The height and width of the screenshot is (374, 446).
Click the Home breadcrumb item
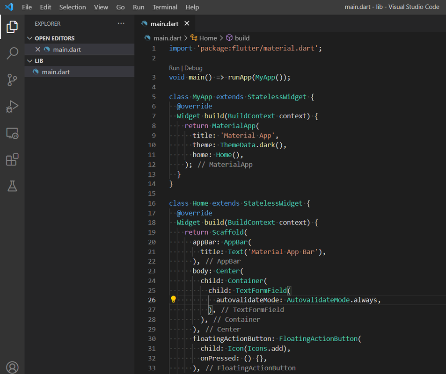208,38
